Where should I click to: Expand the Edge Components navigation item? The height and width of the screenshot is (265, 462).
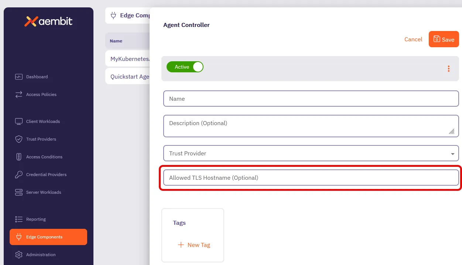[43, 237]
